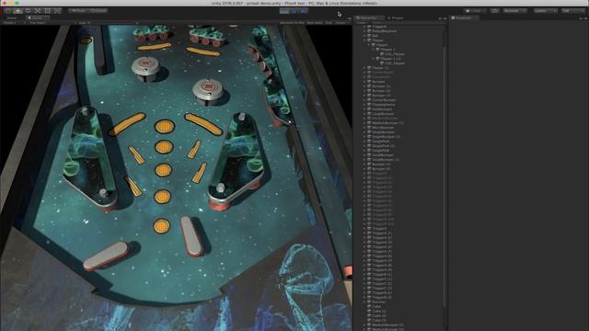Open the Account dropdown
The height and width of the screenshot is (331, 589).
click(514, 11)
